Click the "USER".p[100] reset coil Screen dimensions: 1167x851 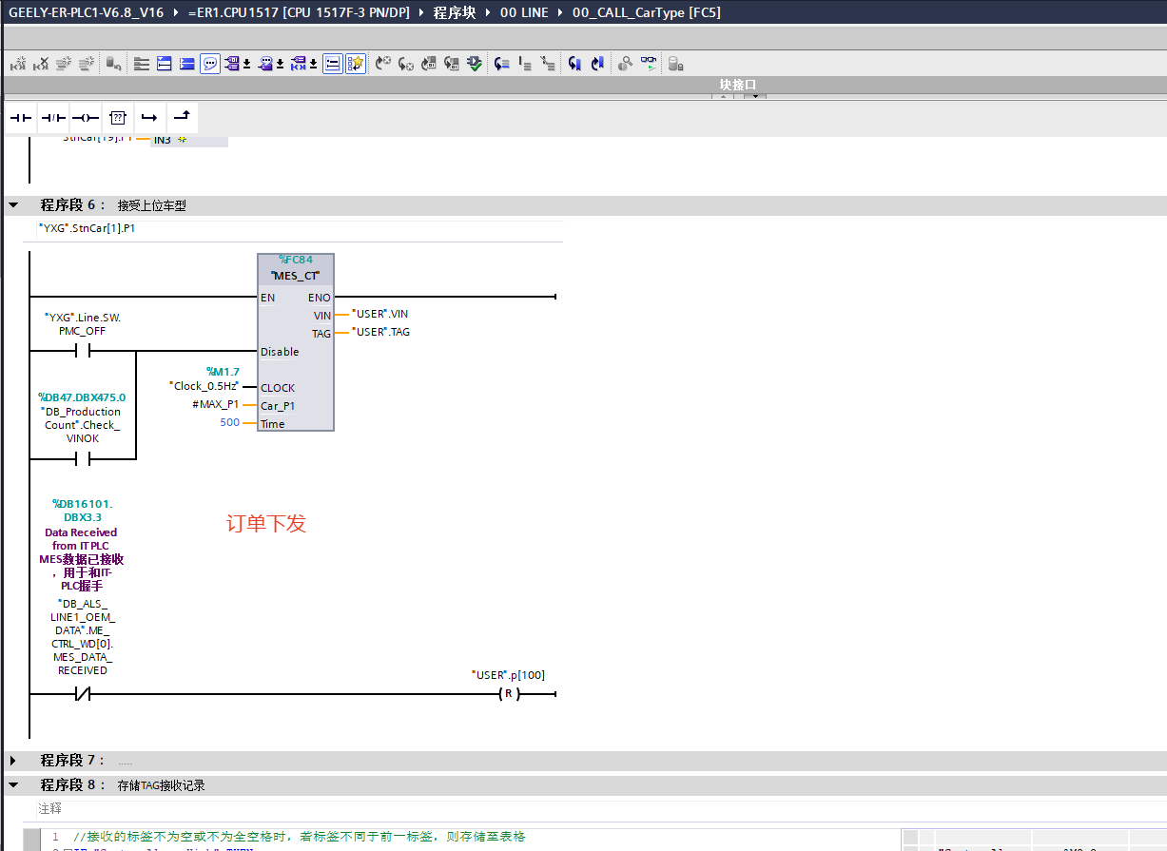pyautogui.click(x=508, y=694)
